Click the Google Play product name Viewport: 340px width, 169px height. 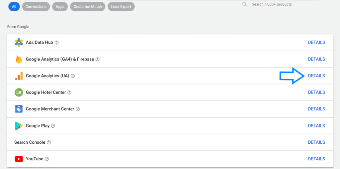(x=38, y=126)
